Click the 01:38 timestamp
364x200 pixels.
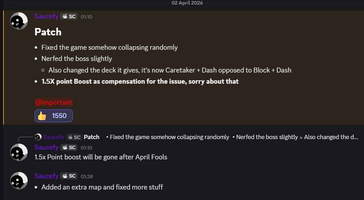click(x=86, y=177)
